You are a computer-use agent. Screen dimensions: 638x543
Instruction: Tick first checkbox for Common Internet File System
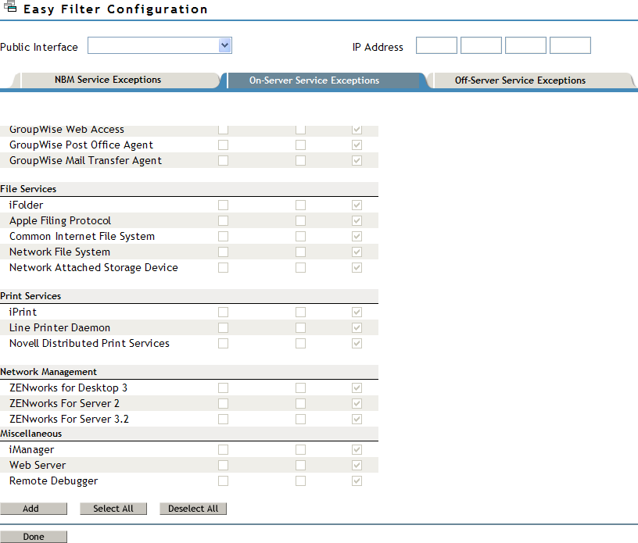[x=223, y=236]
